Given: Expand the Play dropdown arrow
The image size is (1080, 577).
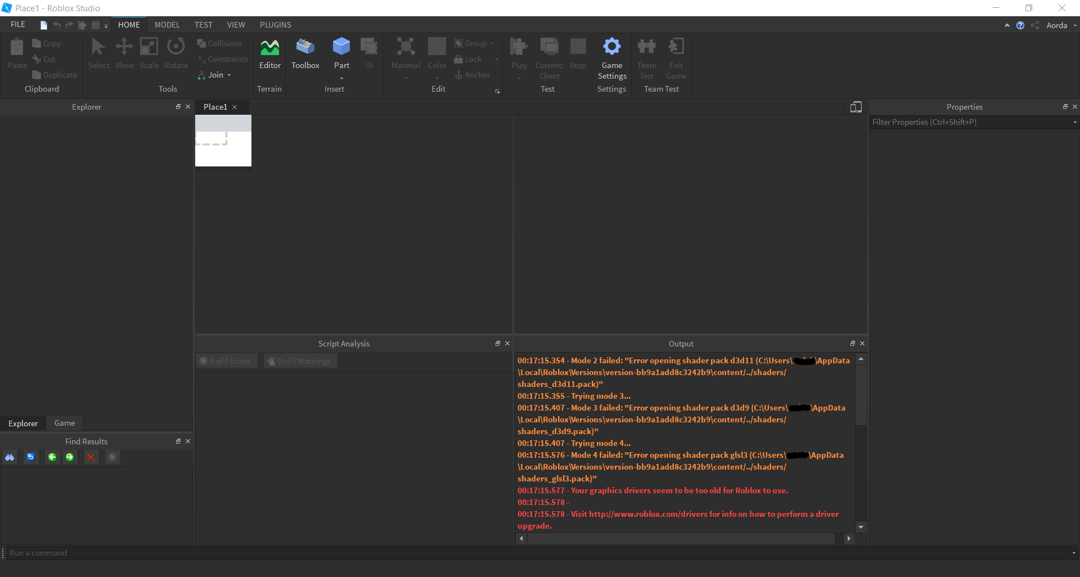Looking at the screenshot, I should click(519, 78).
